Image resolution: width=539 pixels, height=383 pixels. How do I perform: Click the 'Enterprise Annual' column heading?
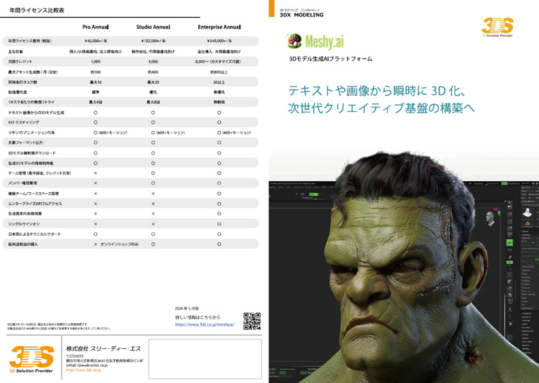click(219, 27)
